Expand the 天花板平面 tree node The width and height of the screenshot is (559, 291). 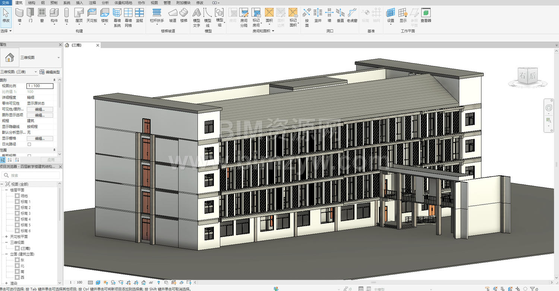pos(6,237)
